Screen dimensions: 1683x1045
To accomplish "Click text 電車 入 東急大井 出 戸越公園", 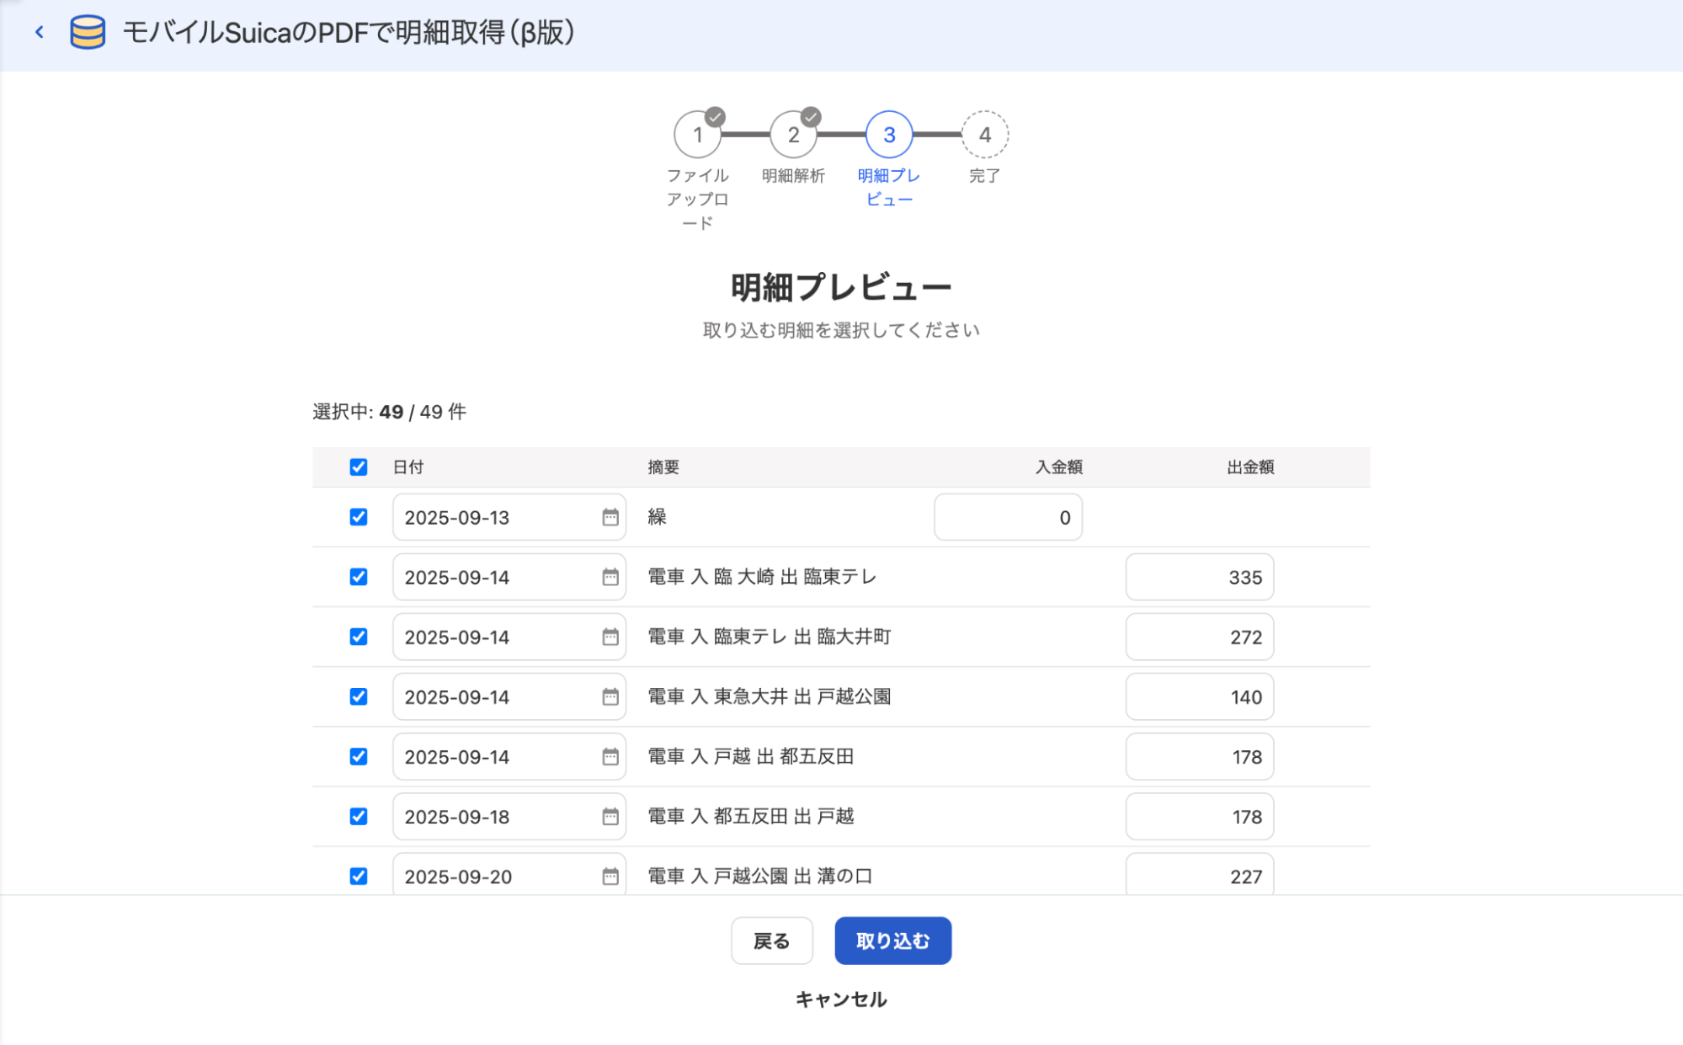I will pyautogui.click(x=769, y=696).
